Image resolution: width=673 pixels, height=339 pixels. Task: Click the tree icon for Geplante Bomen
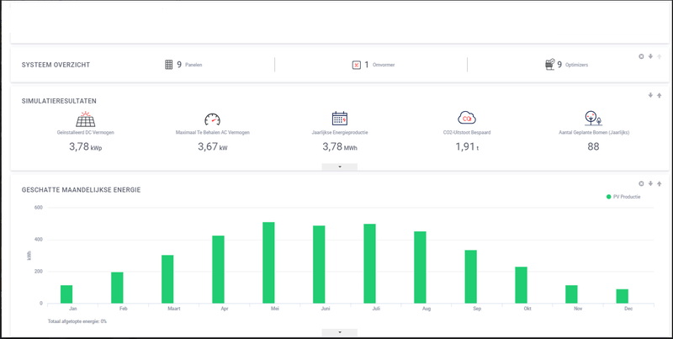[x=593, y=118]
